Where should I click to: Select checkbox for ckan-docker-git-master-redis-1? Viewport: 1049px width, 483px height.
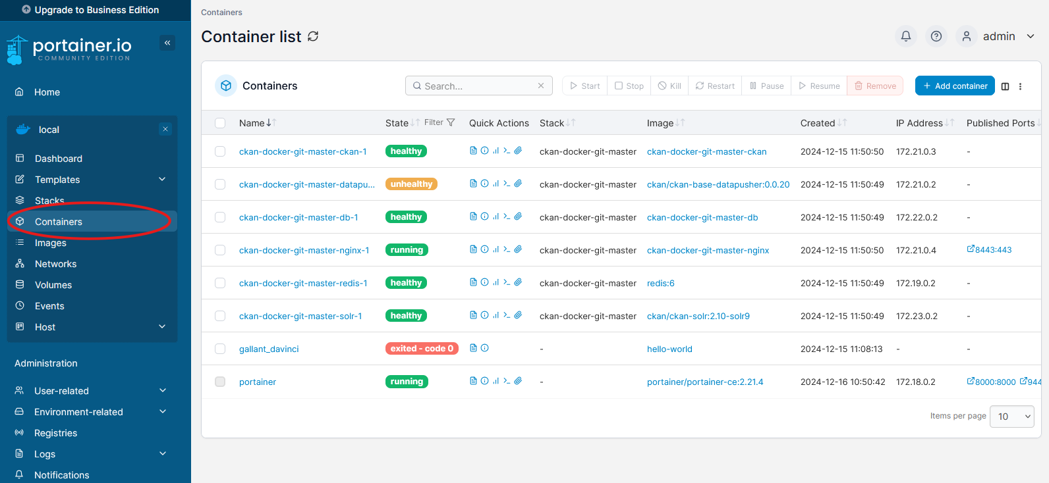click(220, 283)
